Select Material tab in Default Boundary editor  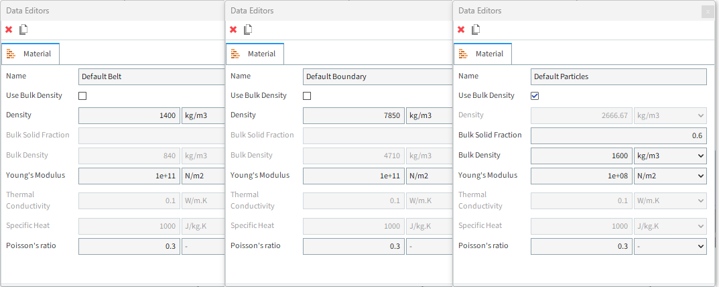255,54
